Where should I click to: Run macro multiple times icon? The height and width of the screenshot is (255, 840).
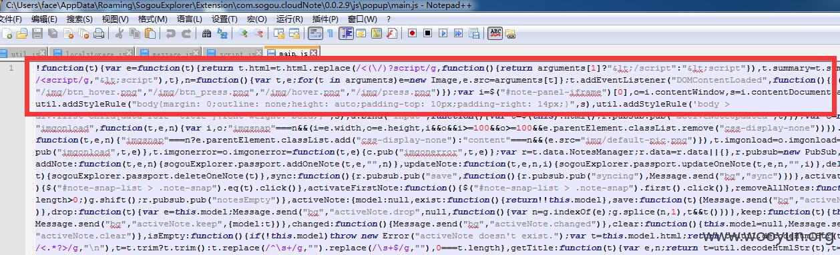click(458, 33)
